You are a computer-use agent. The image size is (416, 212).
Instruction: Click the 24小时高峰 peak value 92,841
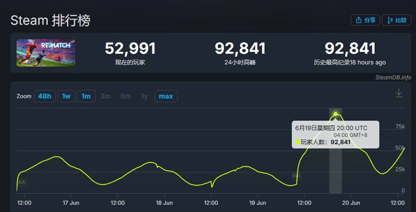[240, 49]
